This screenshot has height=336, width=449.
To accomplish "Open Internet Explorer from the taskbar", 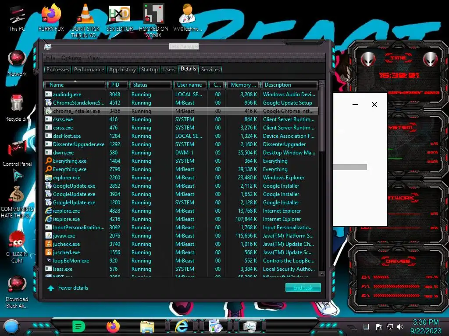I will coord(182,326).
